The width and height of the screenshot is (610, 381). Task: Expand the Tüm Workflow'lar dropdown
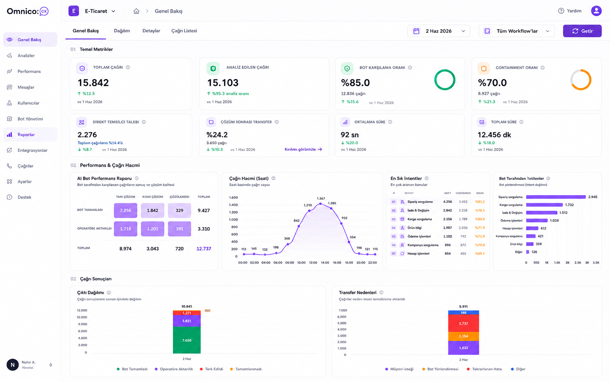click(517, 31)
